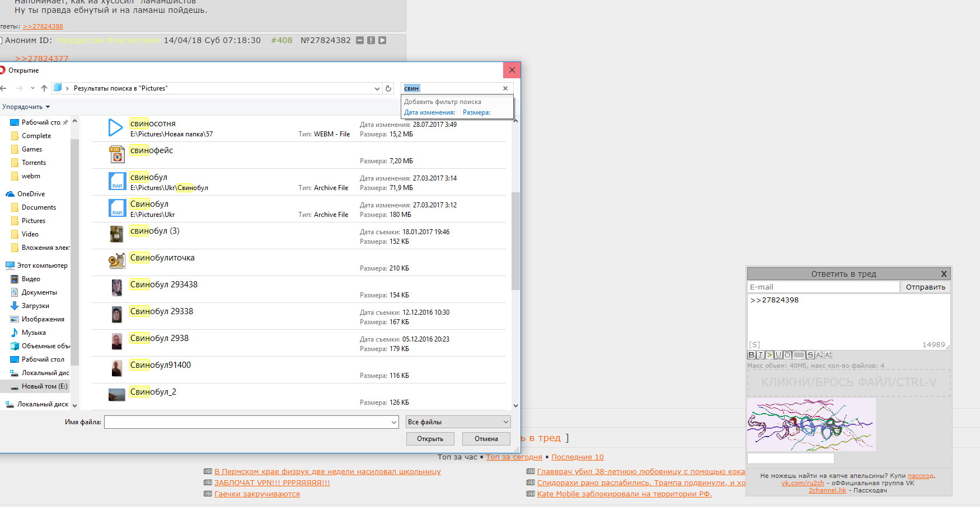
Task: Apply bold formatting in reply form
Action: click(x=751, y=355)
